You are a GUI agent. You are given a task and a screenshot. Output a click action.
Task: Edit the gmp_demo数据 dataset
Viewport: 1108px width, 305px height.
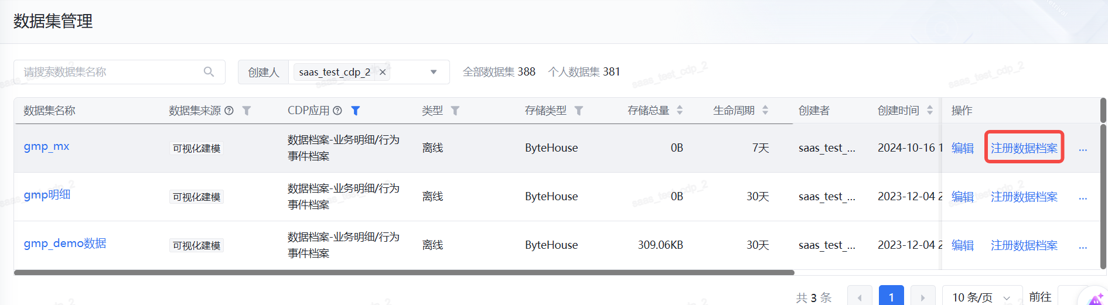pyautogui.click(x=962, y=245)
